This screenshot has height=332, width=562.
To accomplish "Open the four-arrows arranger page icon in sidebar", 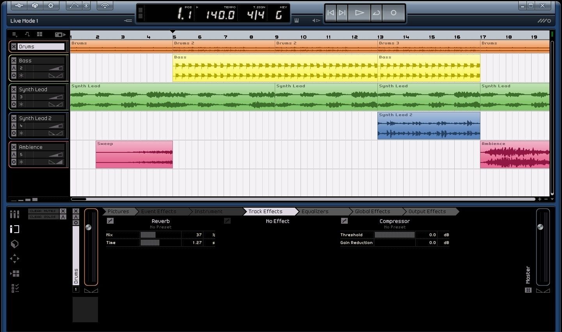I will point(14,259).
